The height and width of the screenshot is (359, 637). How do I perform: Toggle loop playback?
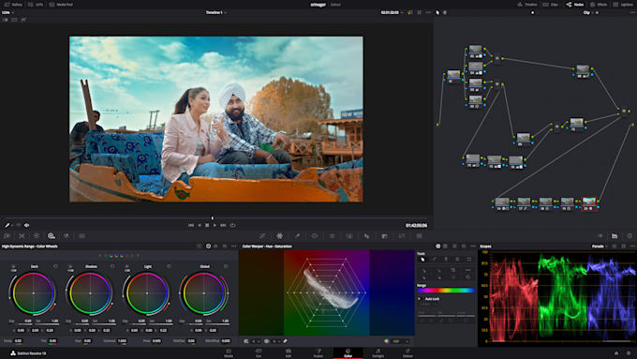(x=232, y=225)
